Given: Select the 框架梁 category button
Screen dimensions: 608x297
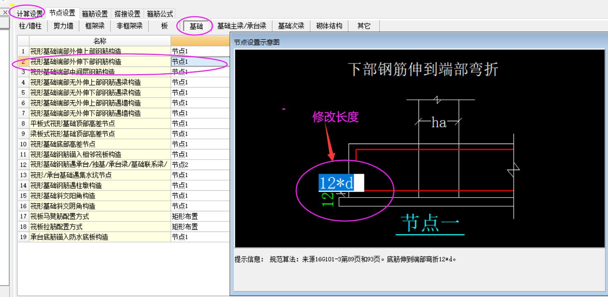Looking at the screenshot, I should [x=95, y=26].
